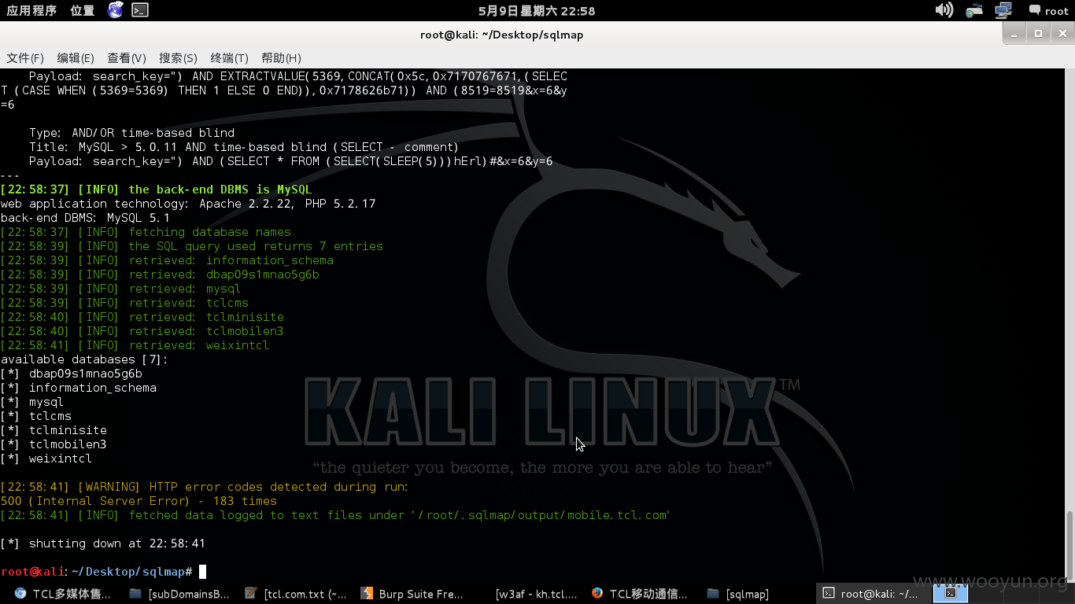Click the text editor icon on tcl.com.txt taskbar item
The width and height of the screenshot is (1075, 604).
[x=251, y=594]
